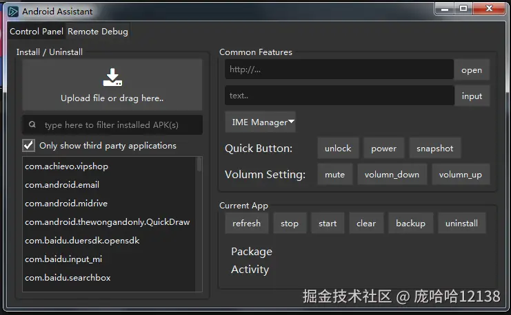Click the volumn_down button
This screenshot has width=511, height=315.
point(392,175)
